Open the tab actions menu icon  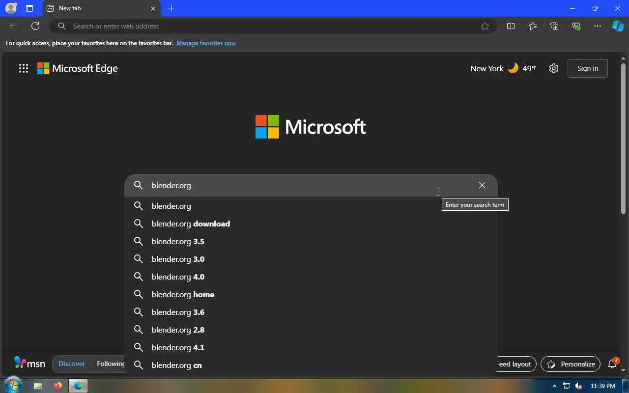point(29,8)
